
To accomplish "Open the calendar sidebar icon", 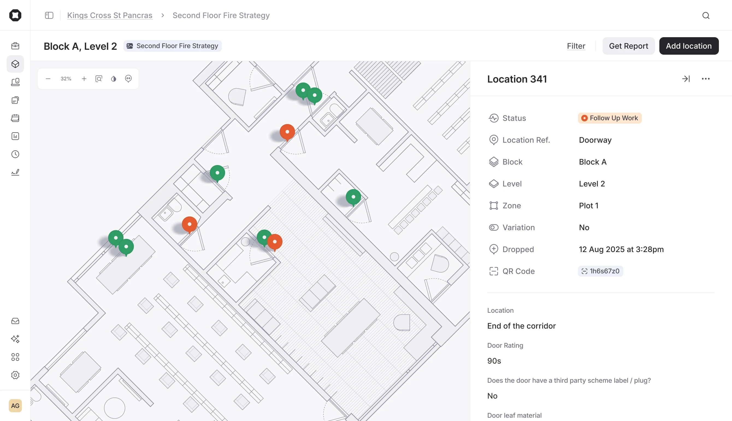I will (15, 118).
